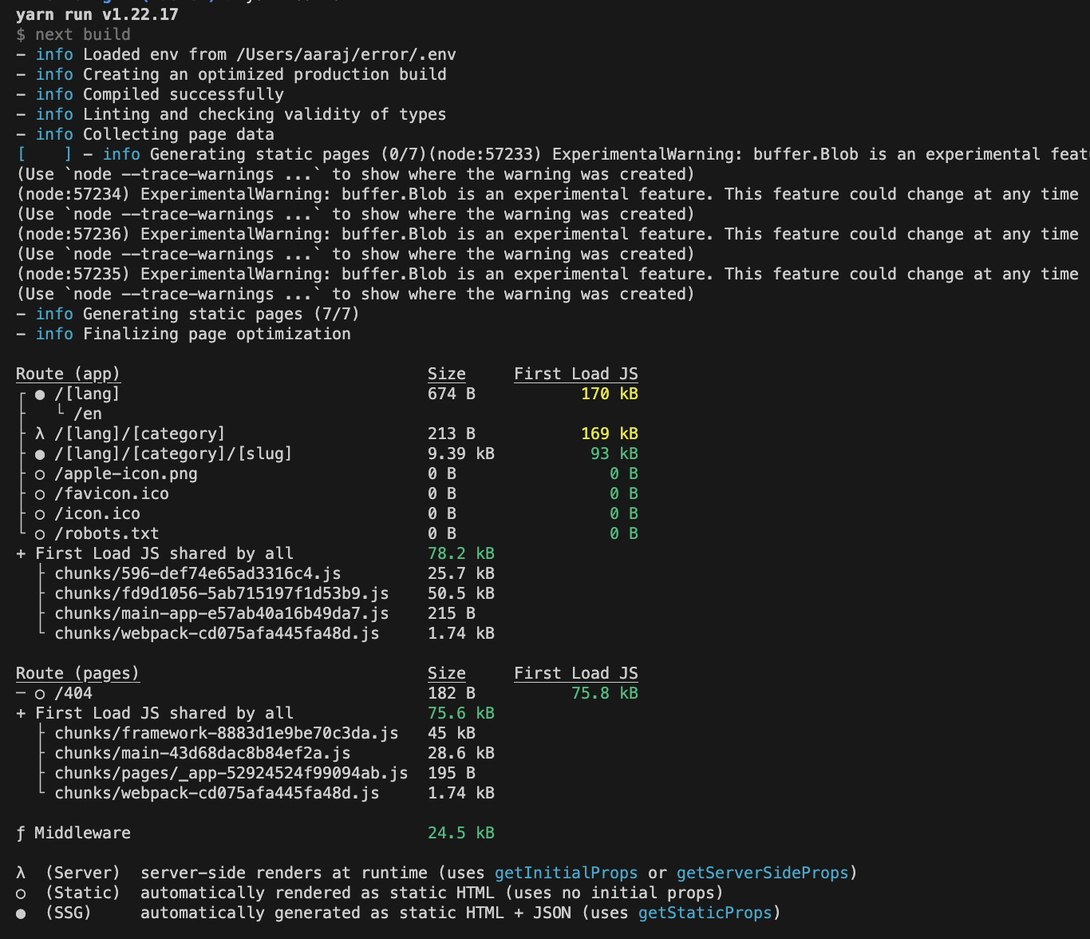
Task: Click the getServerSideProps link
Action: click(x=762, y=873)
